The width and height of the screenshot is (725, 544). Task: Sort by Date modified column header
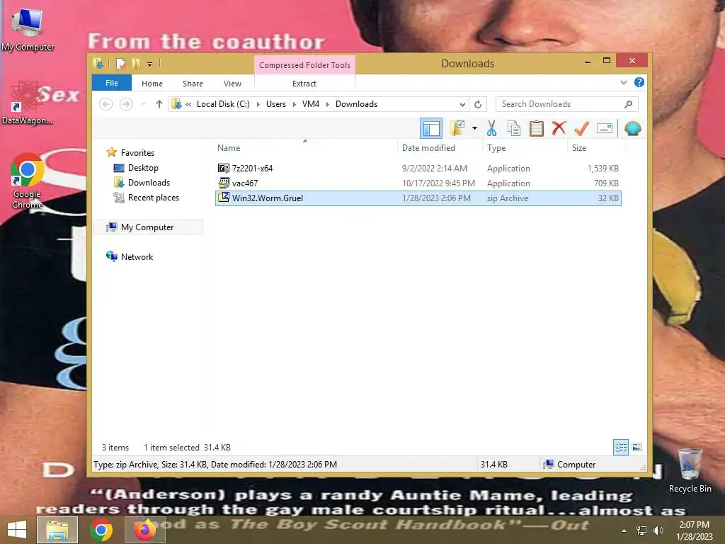click(439, 147)
